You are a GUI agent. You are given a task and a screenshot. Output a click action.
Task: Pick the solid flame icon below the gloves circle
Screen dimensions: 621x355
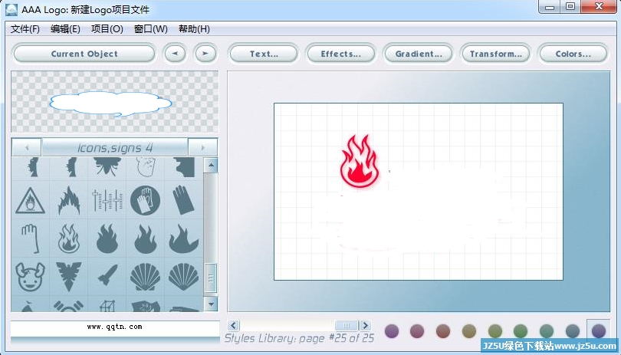click(x=146, y=239)
